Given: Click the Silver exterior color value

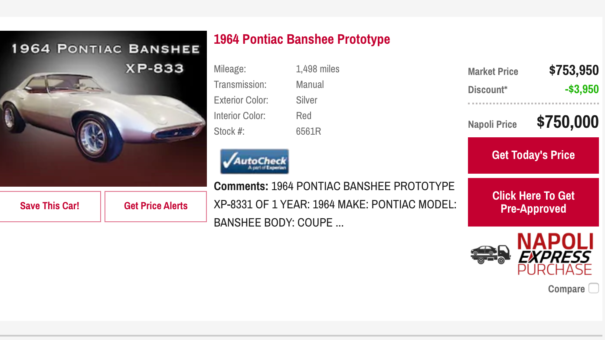Looking at the screenshot, I should (307, 100).
